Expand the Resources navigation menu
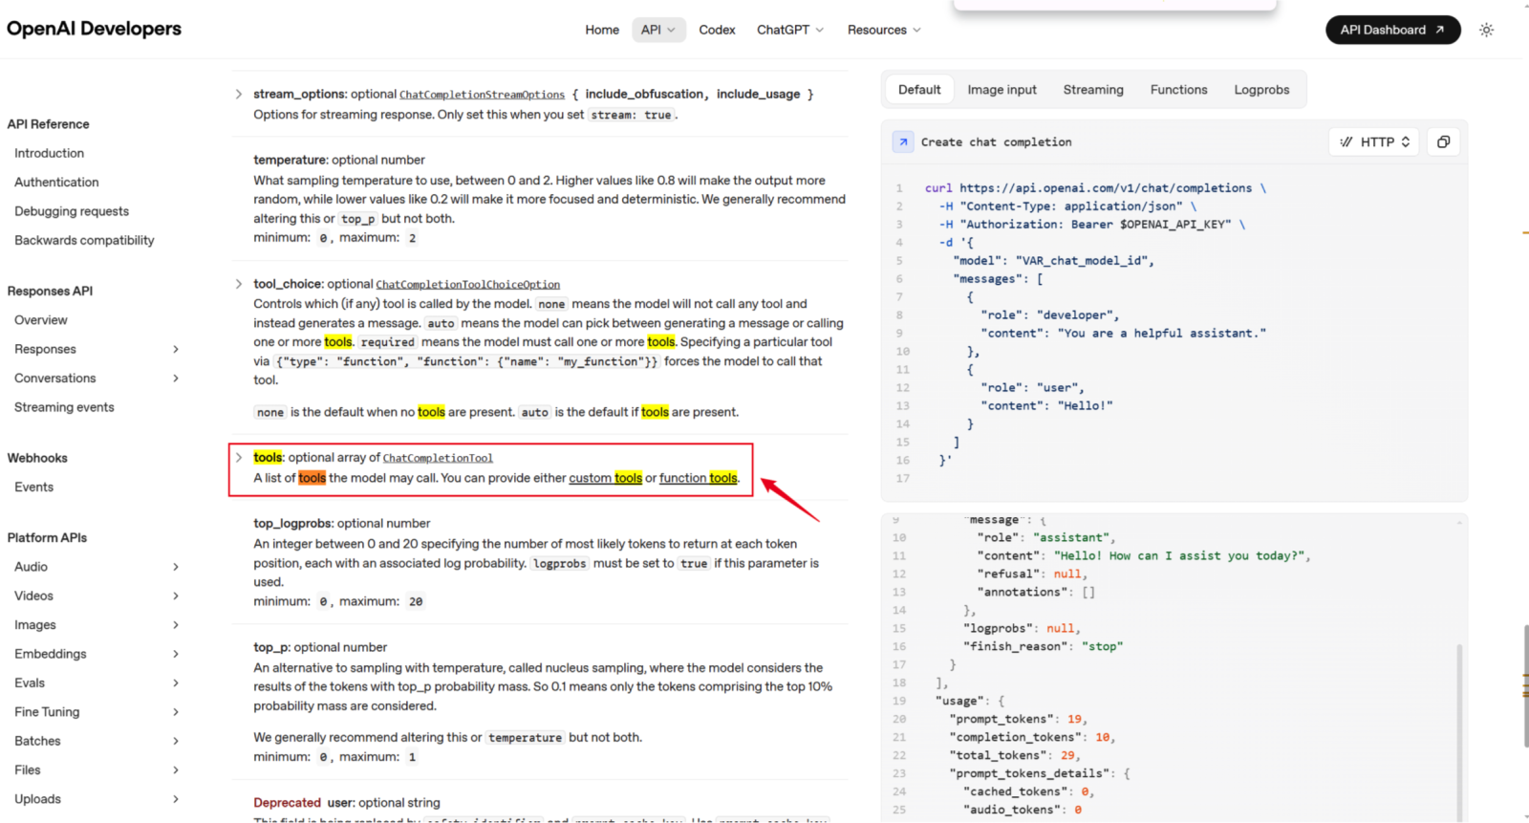The image size is (1529, 823). [884, 30]
